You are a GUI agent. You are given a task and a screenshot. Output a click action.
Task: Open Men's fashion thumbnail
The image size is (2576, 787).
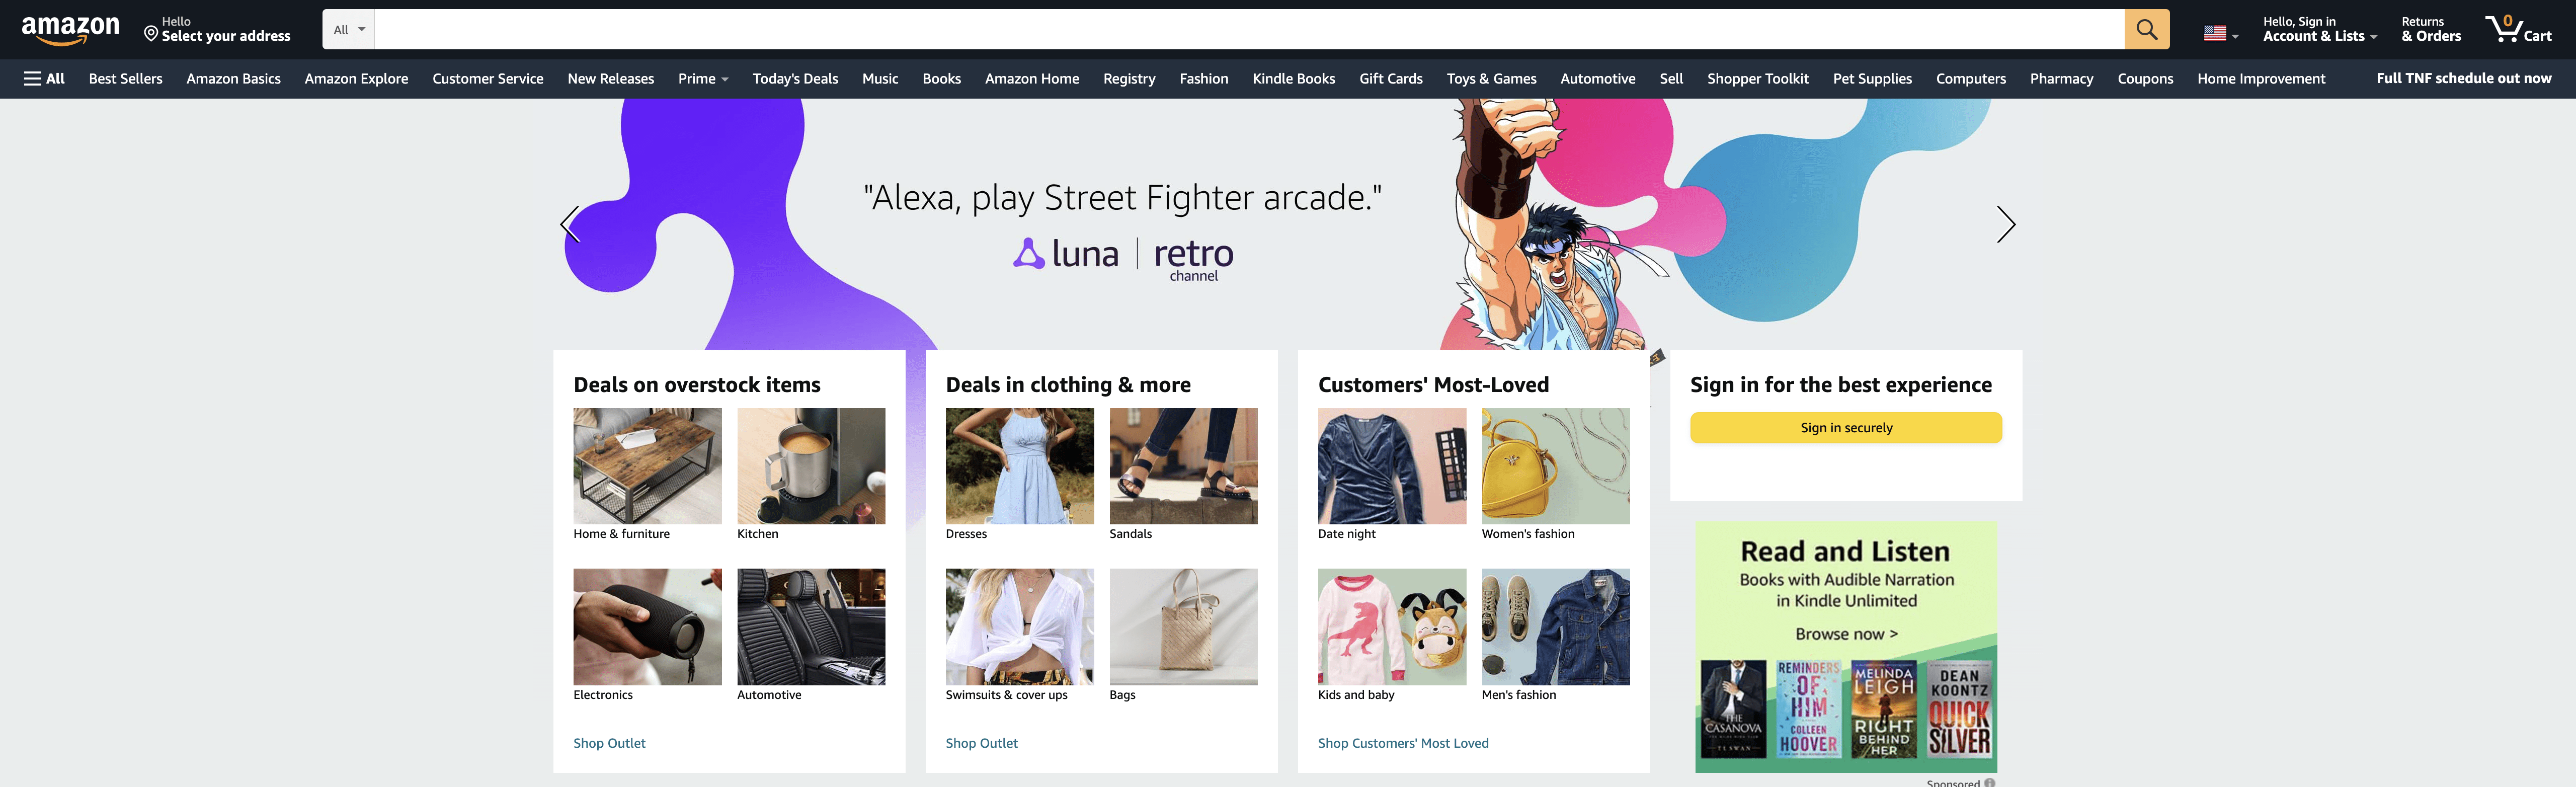(1555, 627)
